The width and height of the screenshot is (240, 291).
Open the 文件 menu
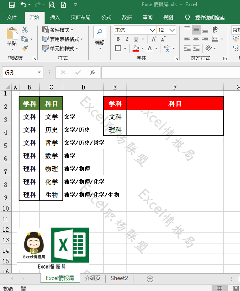tap(12, 17)
